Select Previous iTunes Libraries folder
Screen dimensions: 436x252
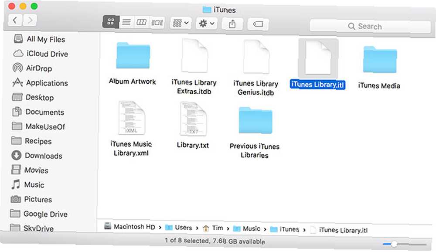(255, 120)
